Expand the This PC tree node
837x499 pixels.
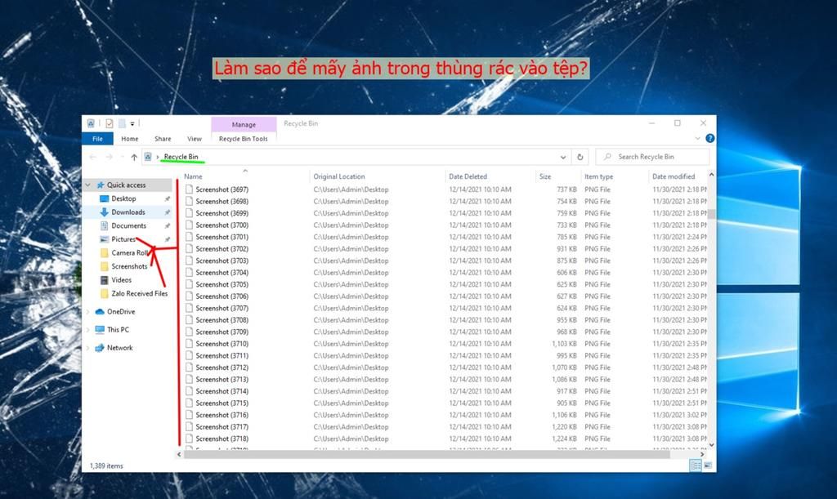88,329
